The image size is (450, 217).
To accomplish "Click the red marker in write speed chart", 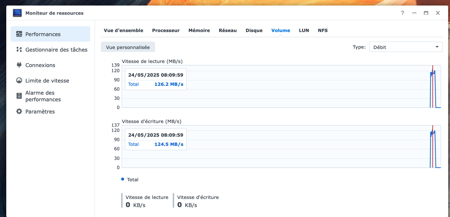I will [432, 147].
